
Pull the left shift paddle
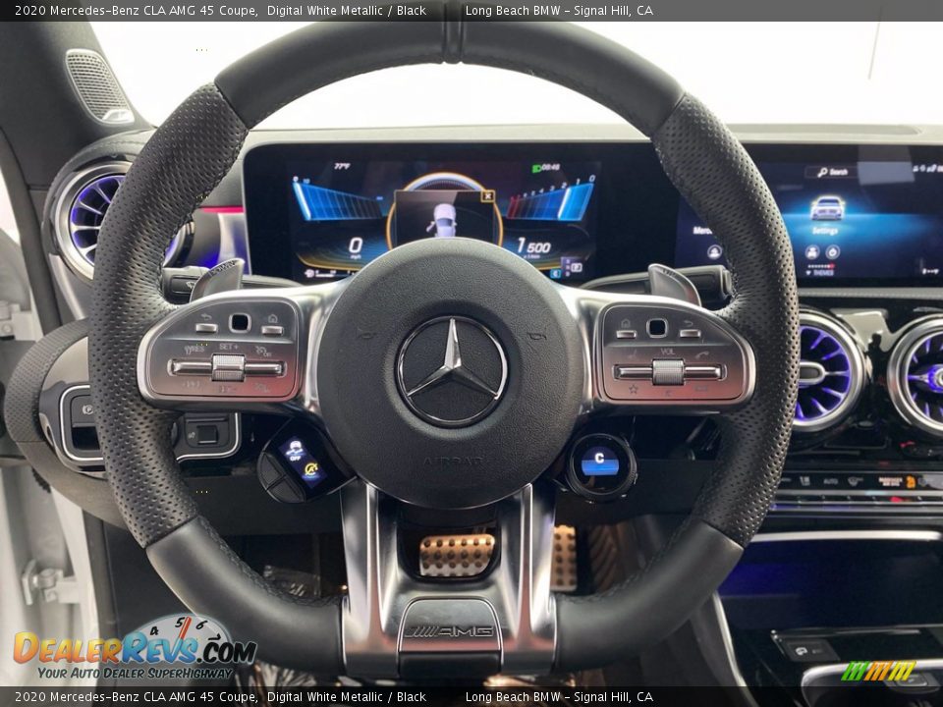click(x=217, y=278)
